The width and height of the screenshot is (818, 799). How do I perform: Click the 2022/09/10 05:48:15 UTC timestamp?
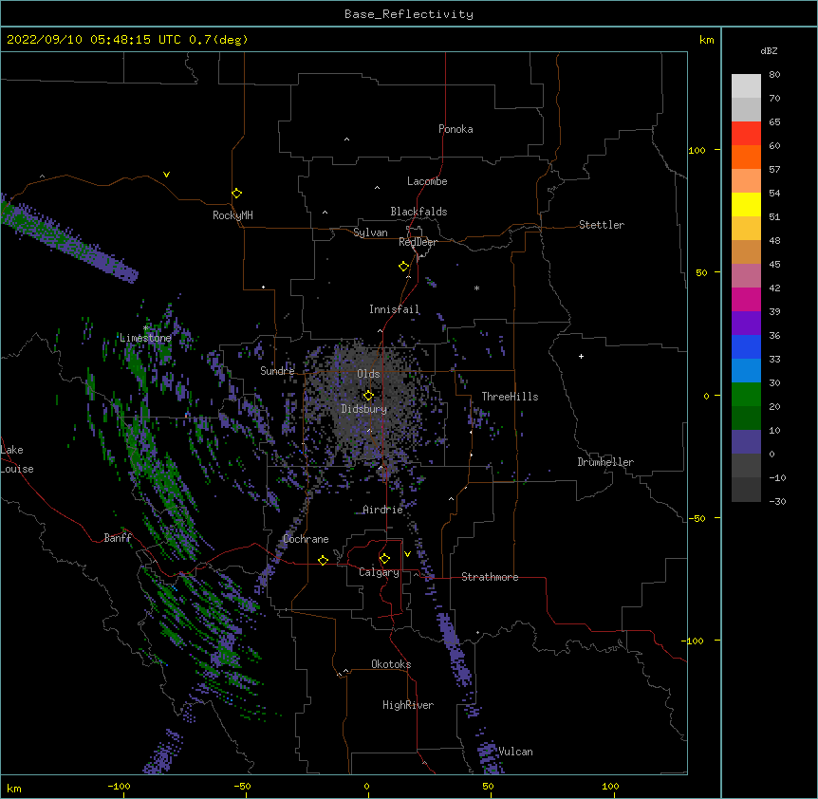click(x=94, y=40)
